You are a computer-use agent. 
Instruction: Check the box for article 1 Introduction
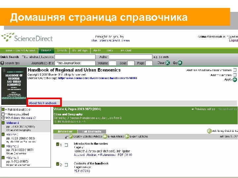click(x=66, y=145)
